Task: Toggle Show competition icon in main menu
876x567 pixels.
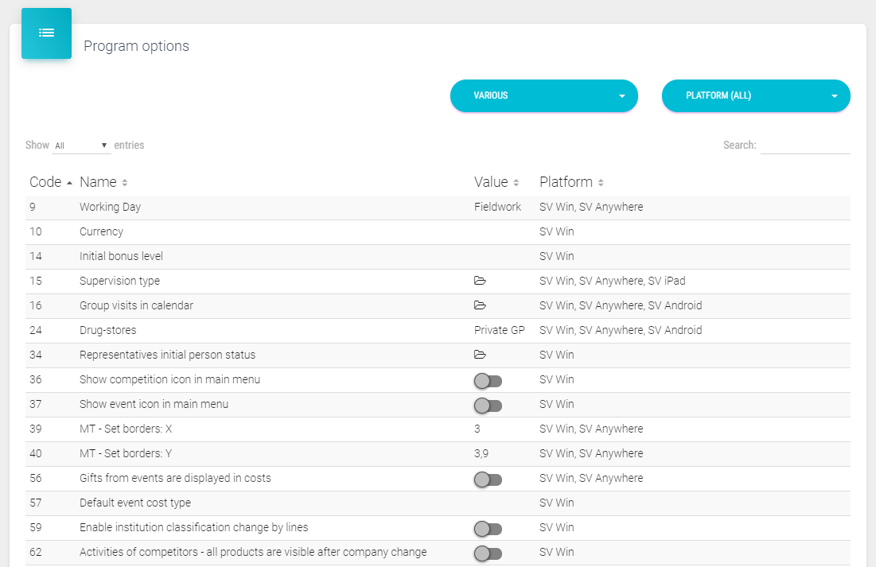Action: (x=488, y=380)
